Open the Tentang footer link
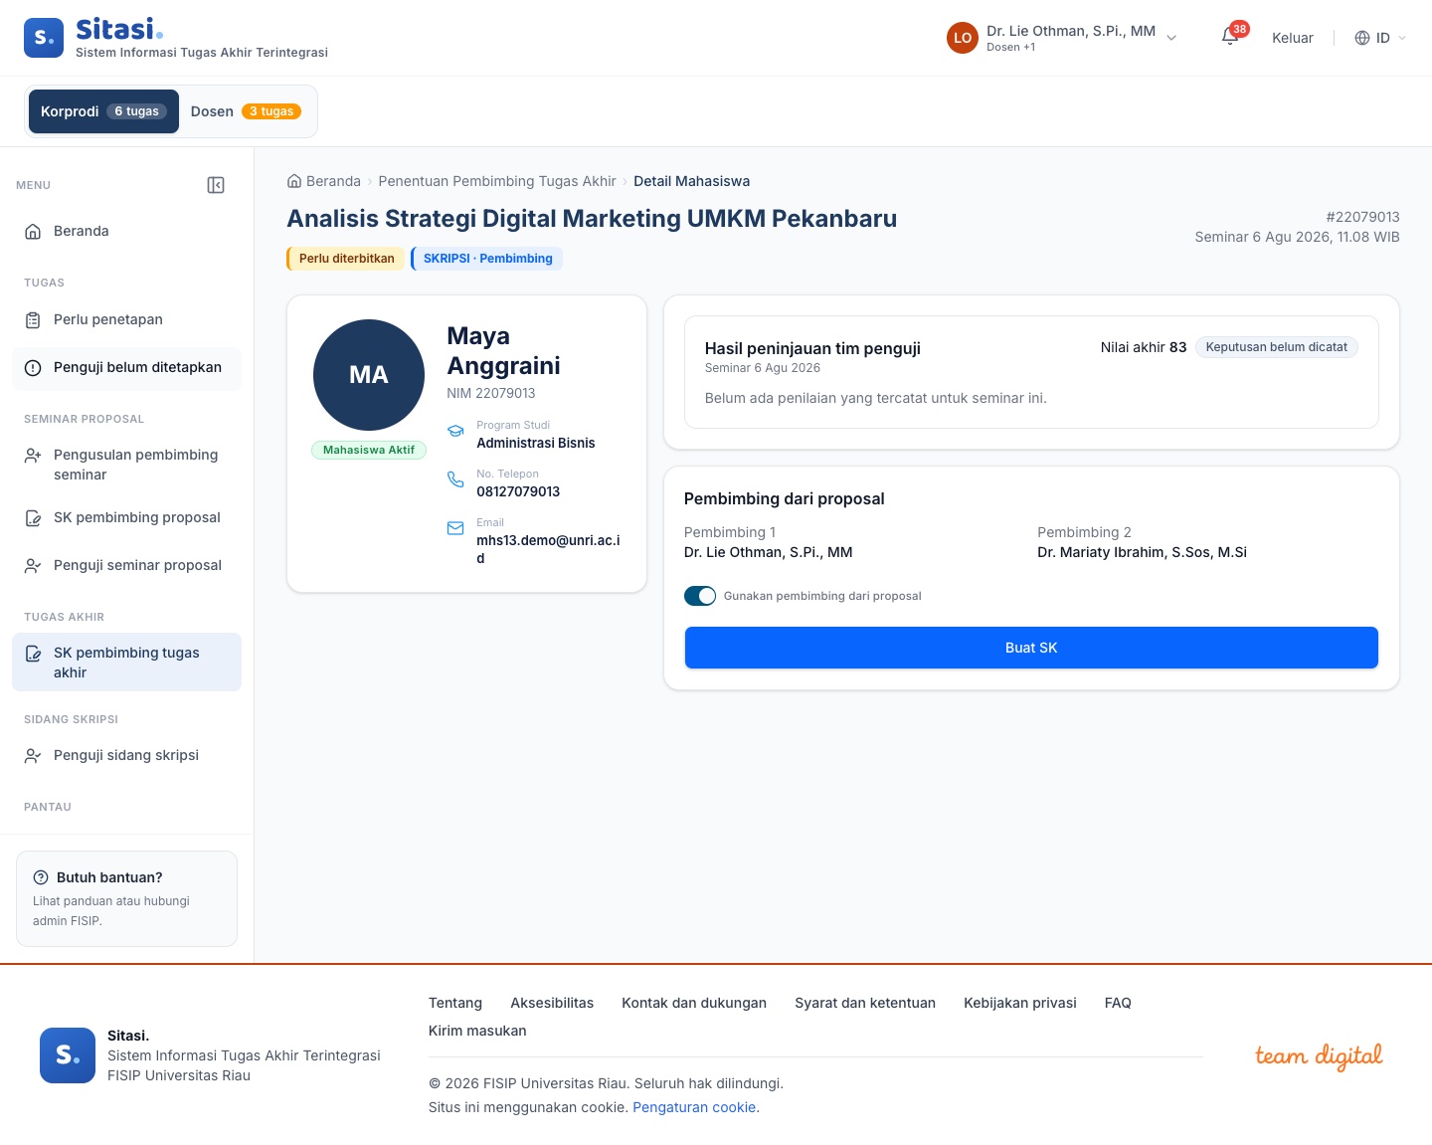The width and height of the screenshot is (1432, 1145). [x=455, y=1003]
